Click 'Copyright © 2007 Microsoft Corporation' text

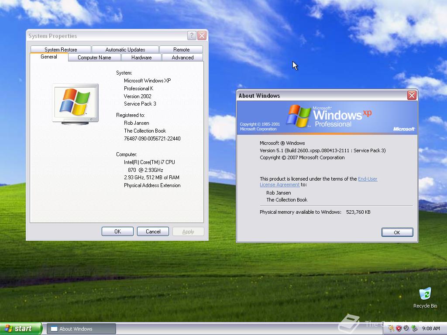point(302,157)
